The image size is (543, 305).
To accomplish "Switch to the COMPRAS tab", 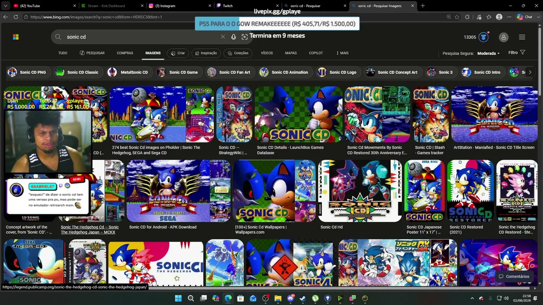I will pos(125,53).
